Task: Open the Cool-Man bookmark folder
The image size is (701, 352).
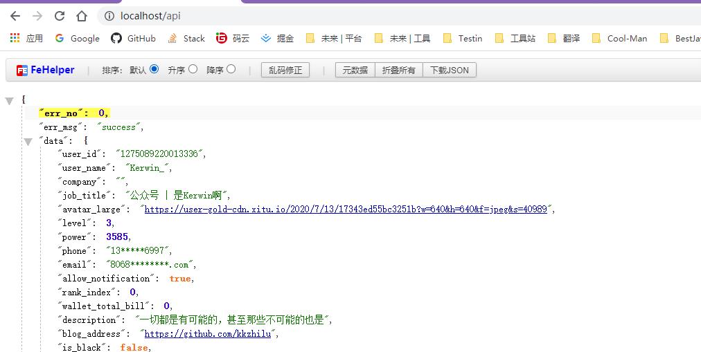Action: (x=619, y=38)
